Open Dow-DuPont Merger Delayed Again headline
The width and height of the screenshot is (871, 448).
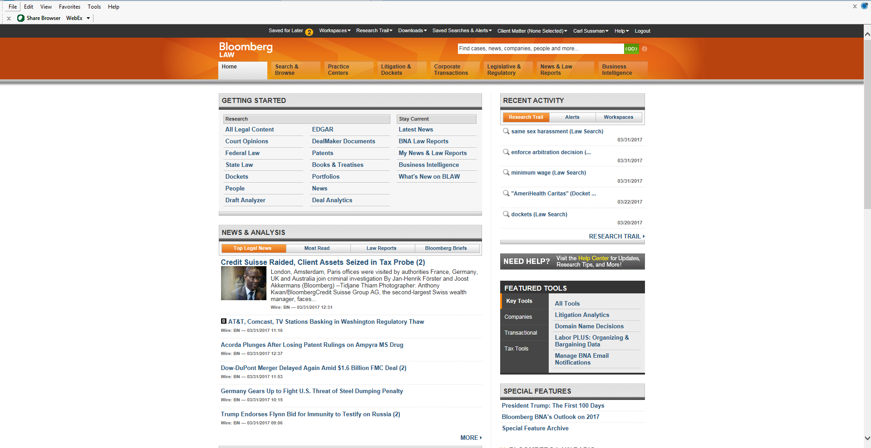point(313,368)
